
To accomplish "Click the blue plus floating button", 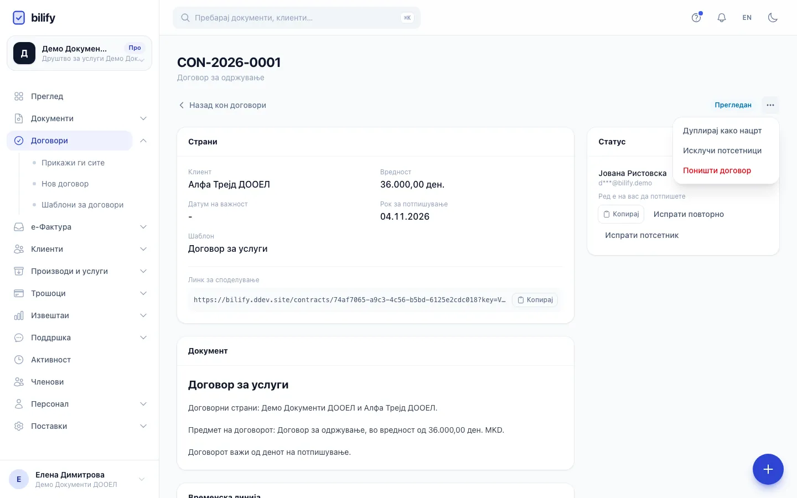I will tap(768, 469).
